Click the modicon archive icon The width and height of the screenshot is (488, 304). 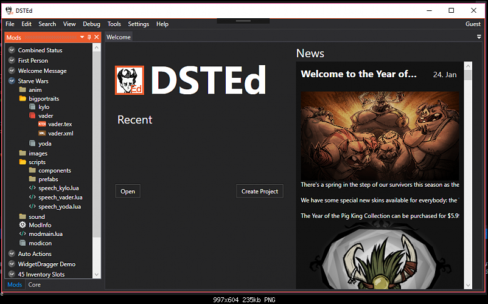coord(23,243)
